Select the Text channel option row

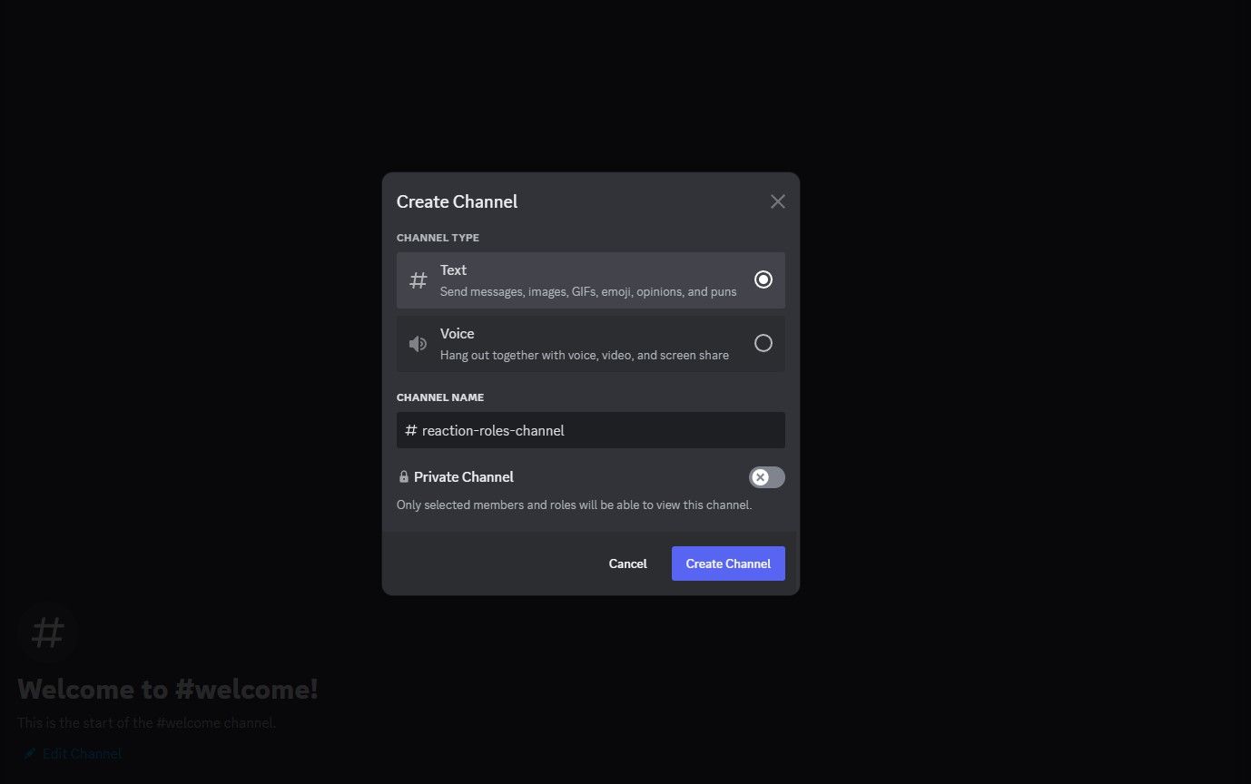[590, 279]
